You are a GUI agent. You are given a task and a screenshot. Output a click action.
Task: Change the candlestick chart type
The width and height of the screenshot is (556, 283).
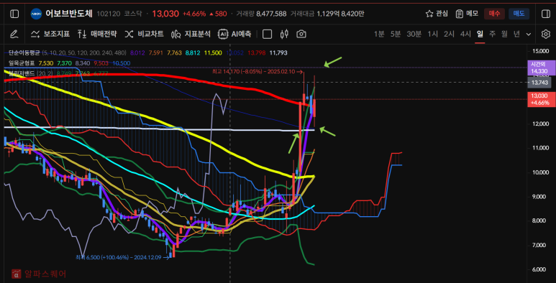pyautogui.click(x=284, y=34)
